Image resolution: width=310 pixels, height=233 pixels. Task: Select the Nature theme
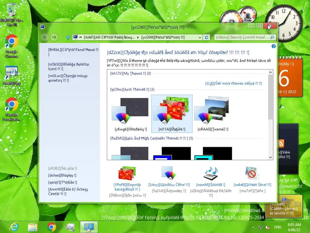172,114
